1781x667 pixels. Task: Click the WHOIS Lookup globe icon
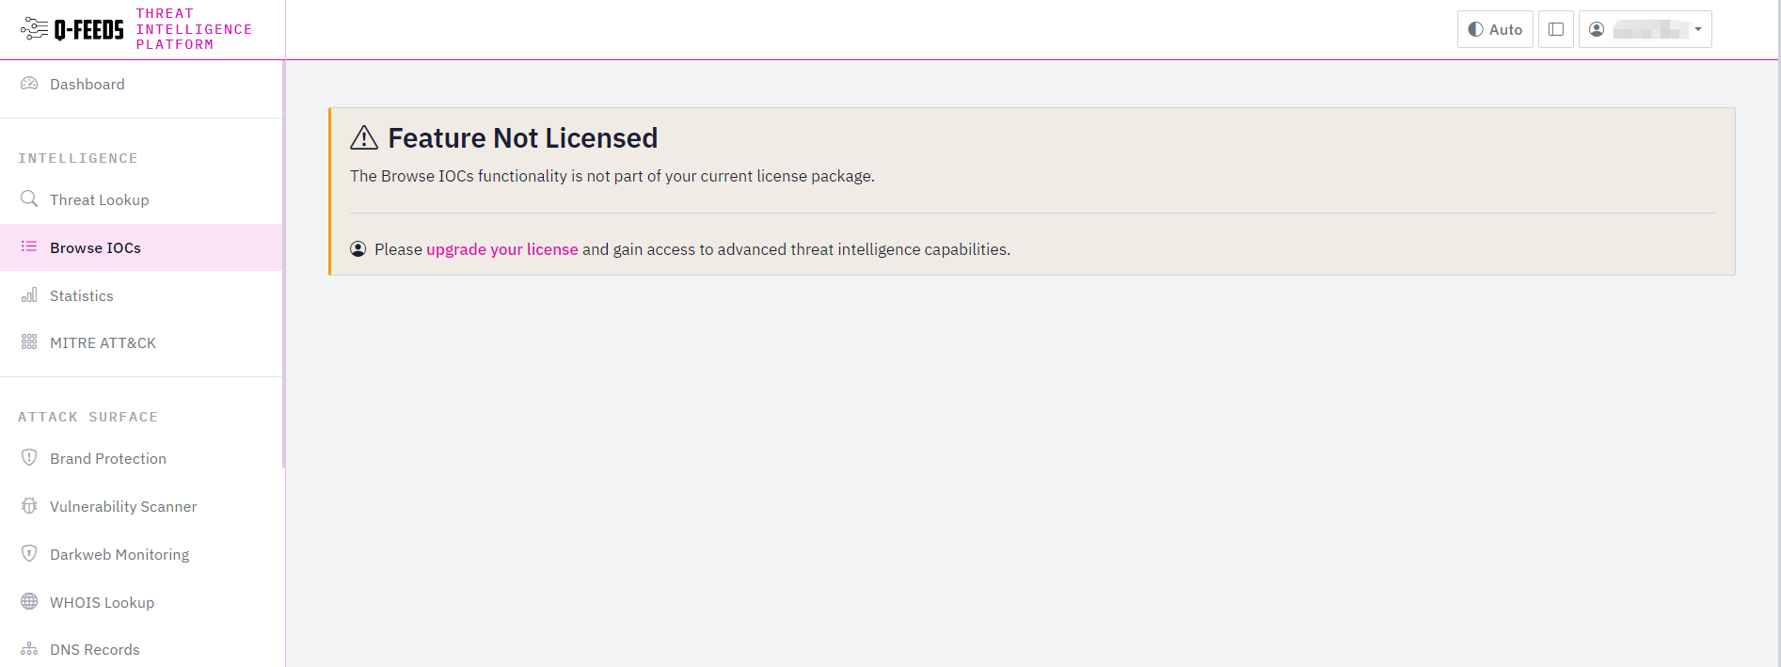tap(29, 601)
